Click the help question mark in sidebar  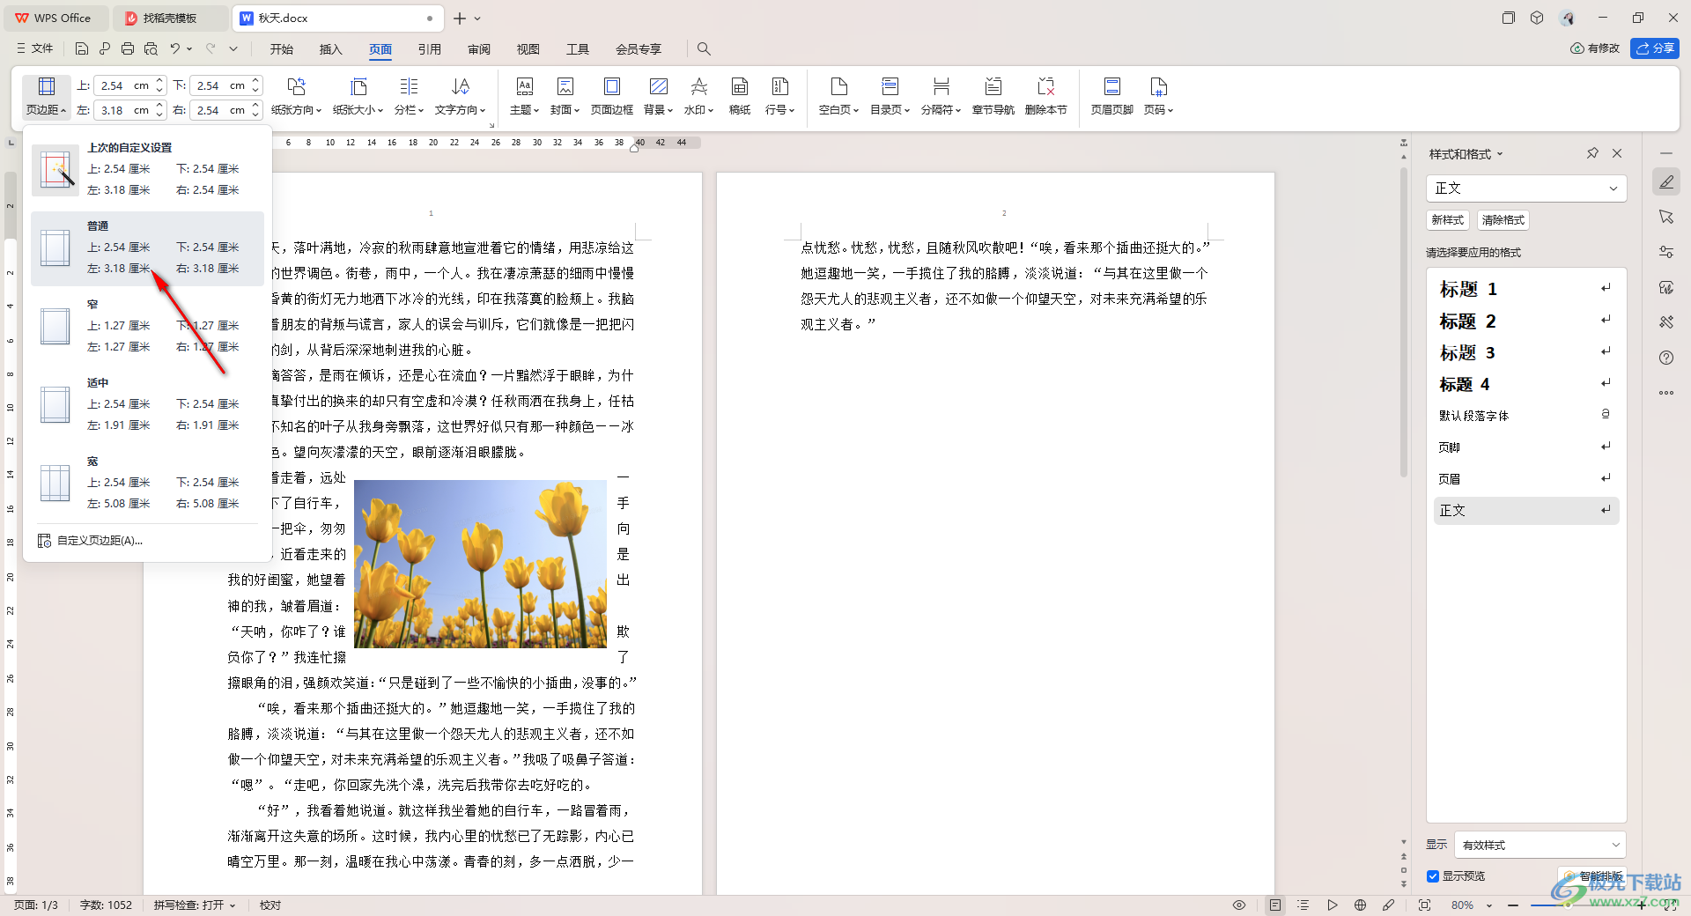(x=1665, y=358)
